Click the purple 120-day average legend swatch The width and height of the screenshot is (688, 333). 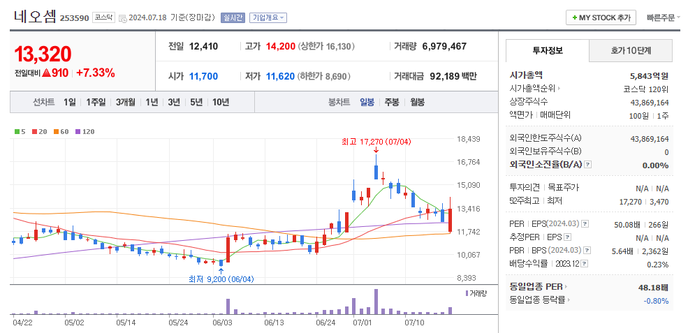78,132
